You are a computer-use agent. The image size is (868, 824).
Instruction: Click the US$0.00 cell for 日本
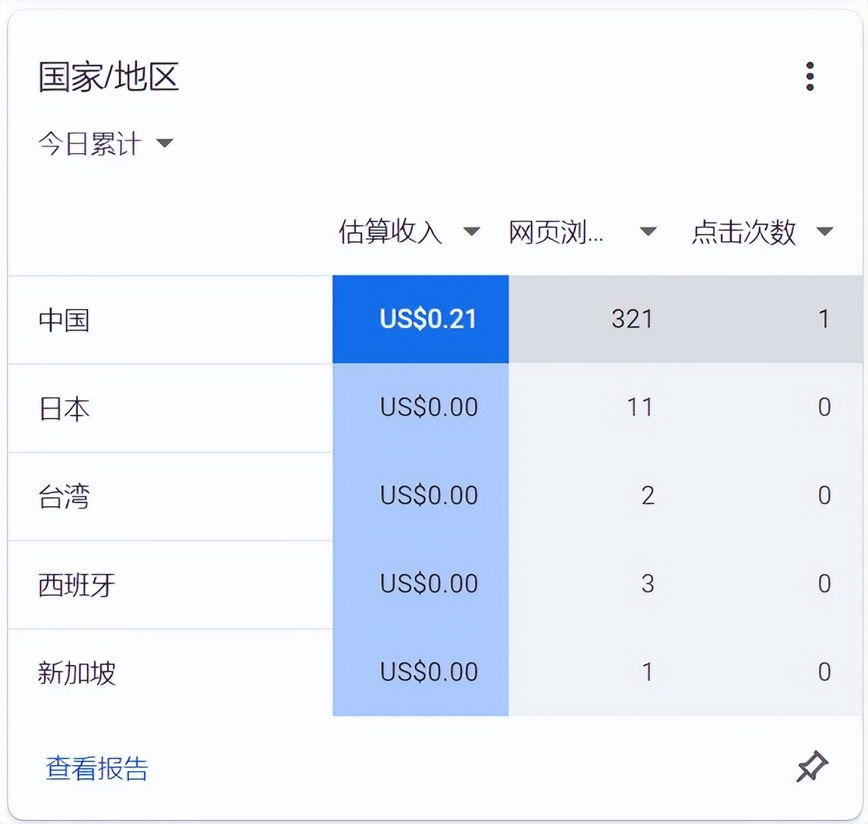[x=427, y=408]
